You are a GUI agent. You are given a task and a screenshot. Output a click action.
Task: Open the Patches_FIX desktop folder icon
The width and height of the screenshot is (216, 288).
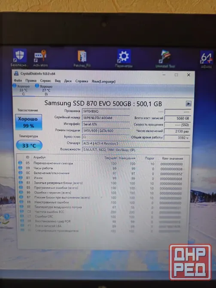tap(82, 59)
